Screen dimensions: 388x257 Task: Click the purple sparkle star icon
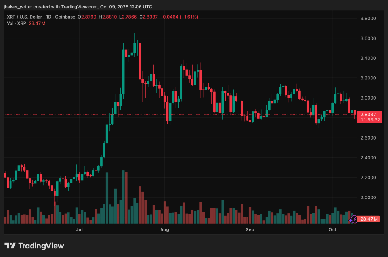[351, 221]
